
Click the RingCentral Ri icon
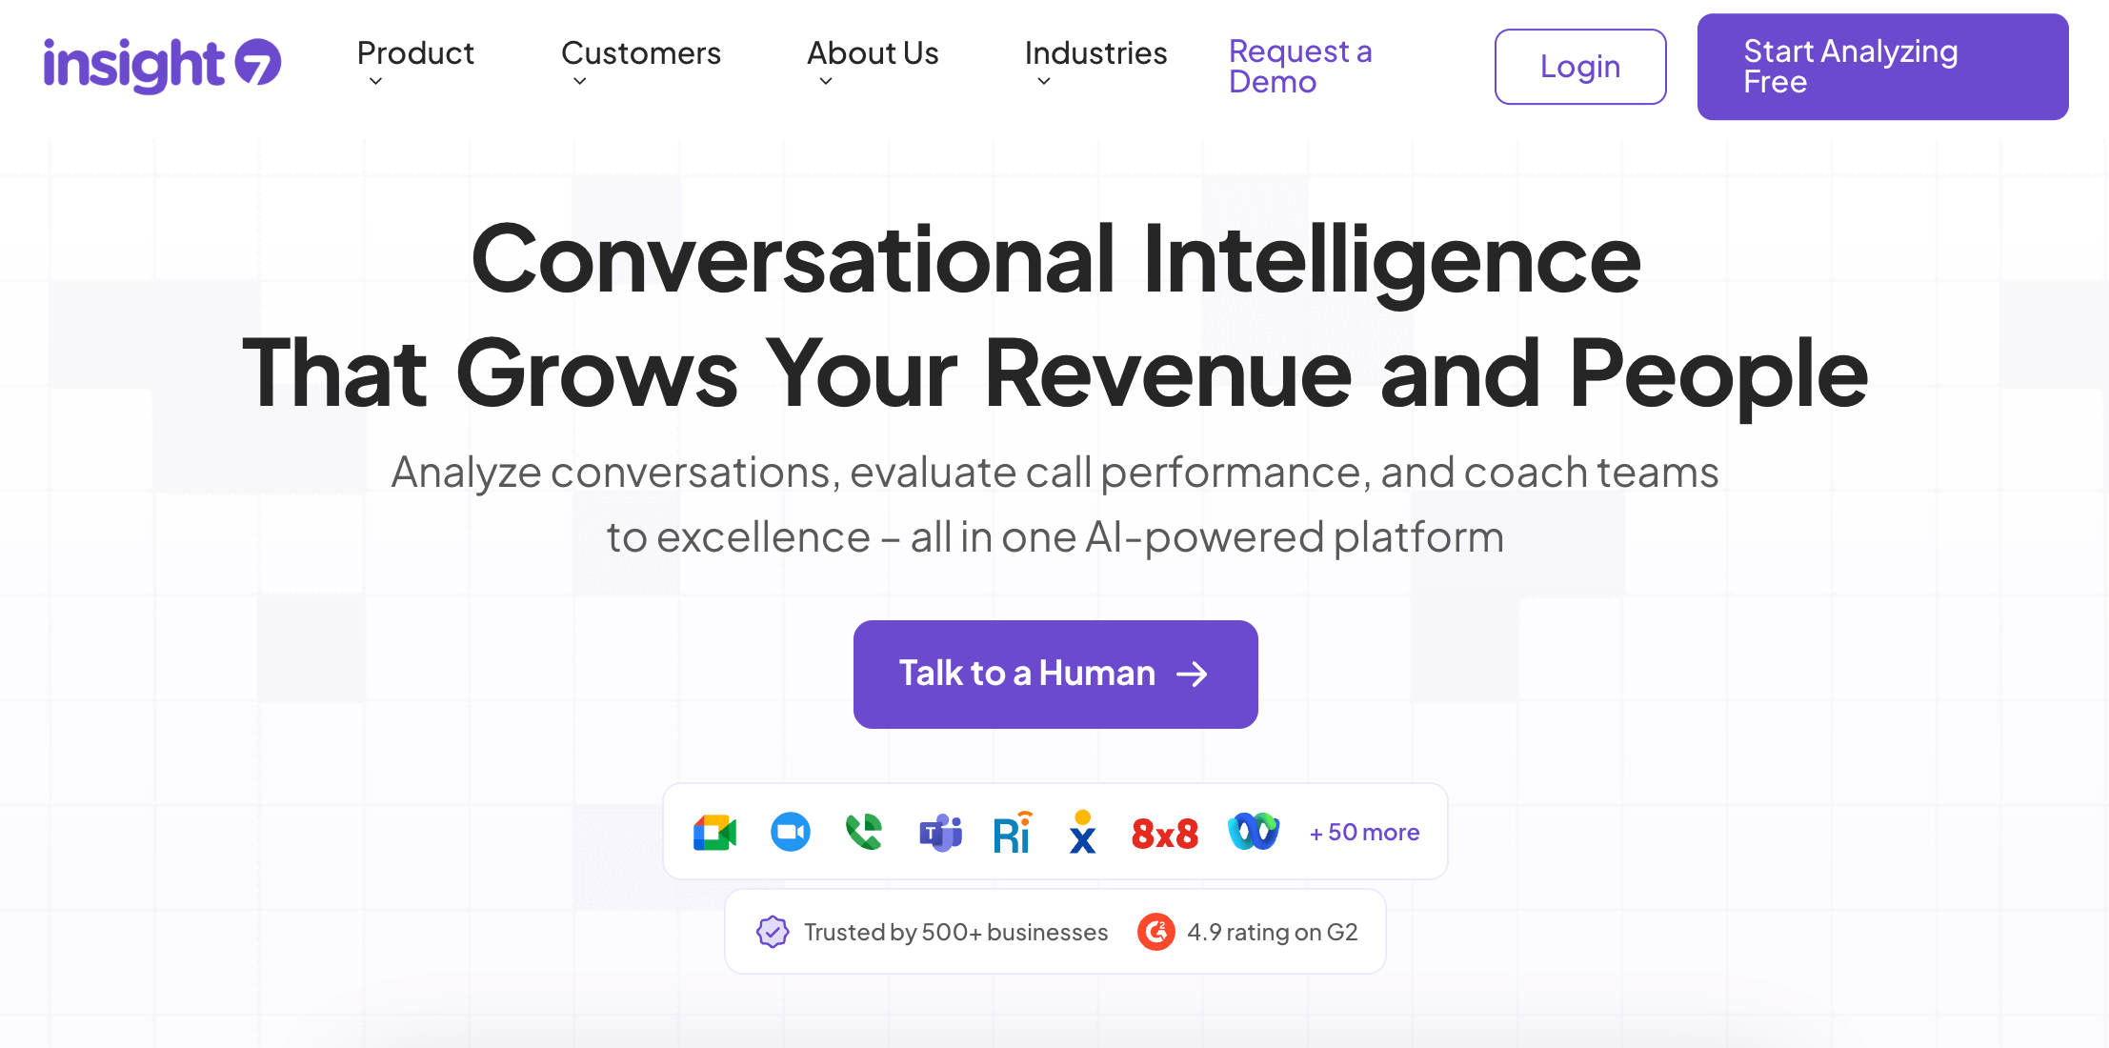pyautogui.click(x=1012, y=833)
